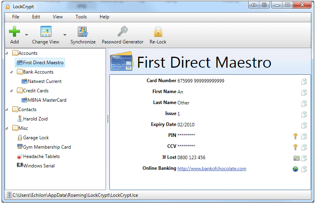
Task: Click the green Add plus icon
Action: [14, 31]
